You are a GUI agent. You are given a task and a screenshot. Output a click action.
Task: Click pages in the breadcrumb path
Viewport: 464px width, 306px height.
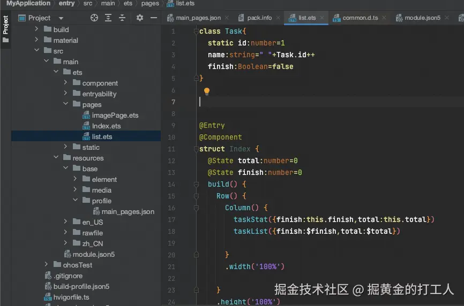click(x=150, y=3)
